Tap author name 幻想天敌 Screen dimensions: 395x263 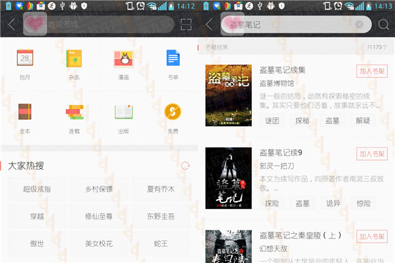273,249
